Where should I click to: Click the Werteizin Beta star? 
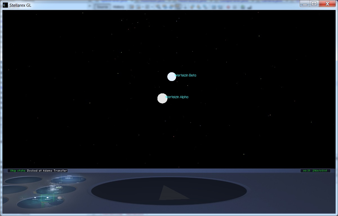click(172, 76)
